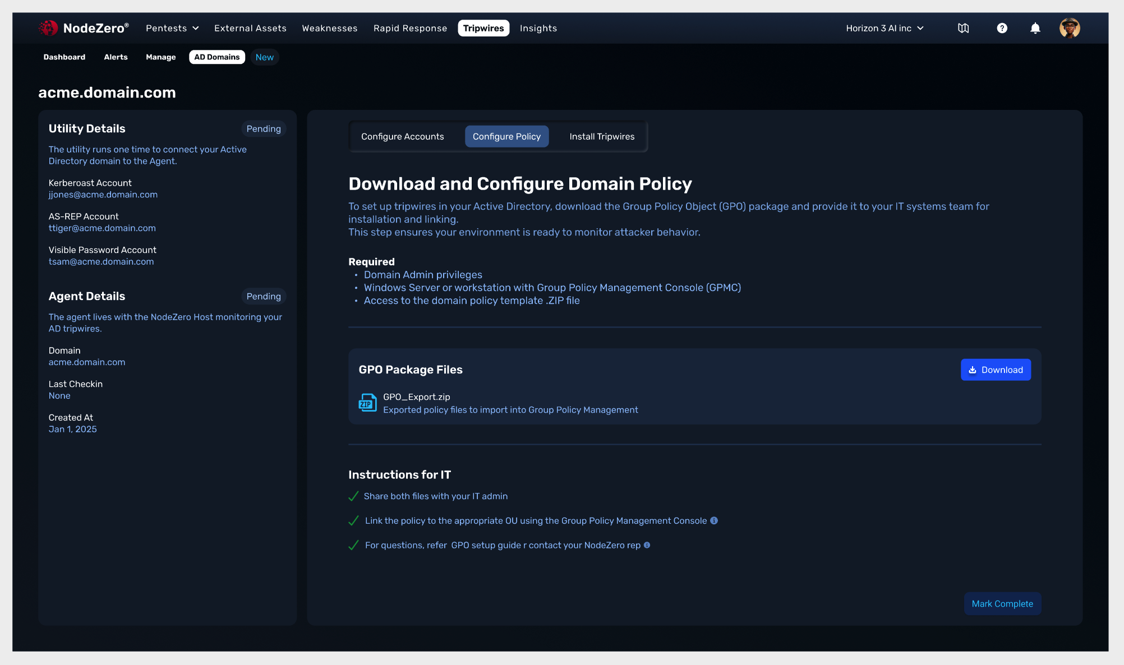Open the Manage sub-tab
This screenshot has width=1124, height=665.
161,57
